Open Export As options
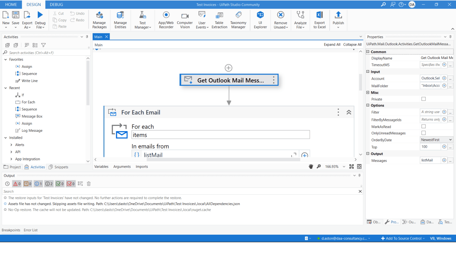The height and width of the screenshot is (256, 456). coord(27,15)
